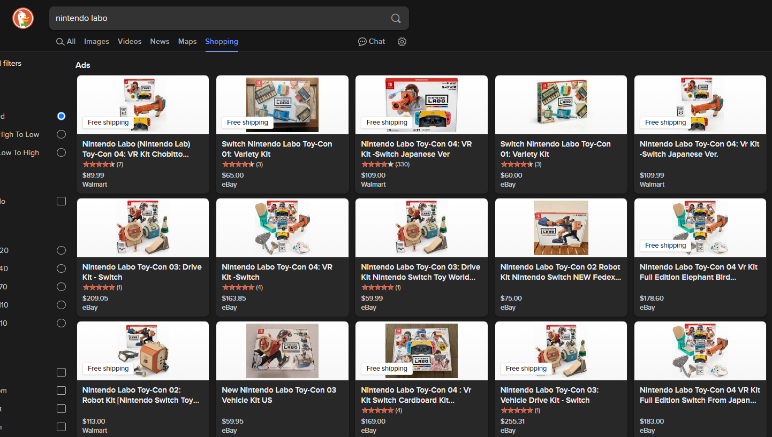The width and height of the screenshot is (772, 437).
Task: Select the 'High To Low' sort radio button
Action: (61, 134)
